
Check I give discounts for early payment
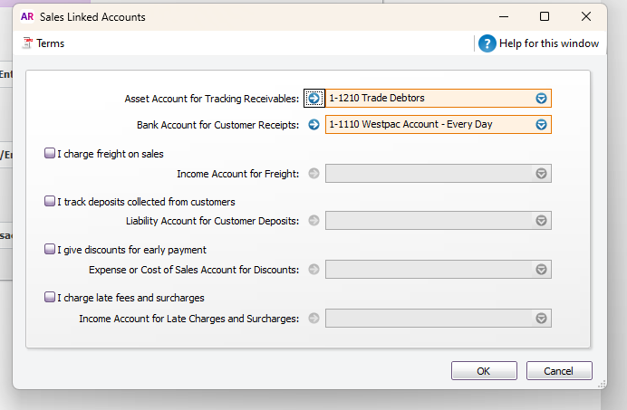pyautogui.click(x=50, y=250)
